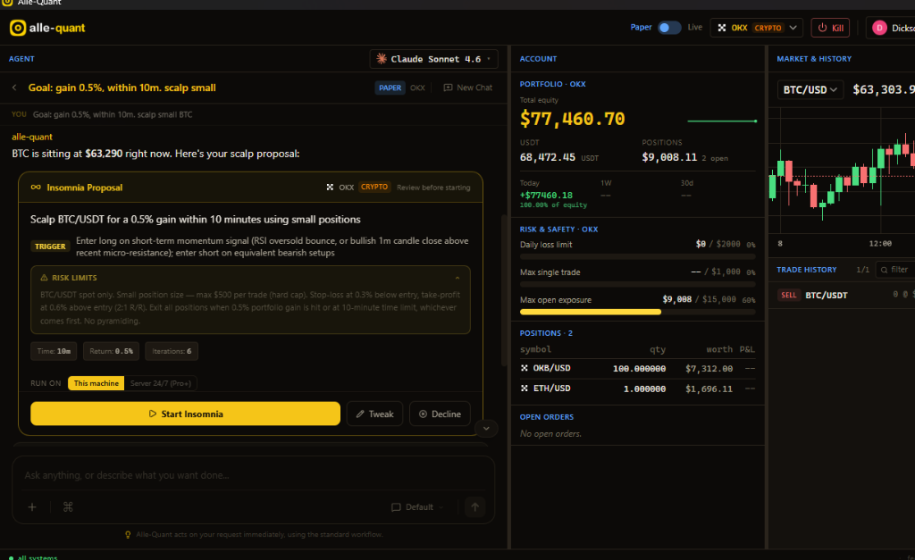Click the Risk Limits warning triangle icon
Viewport: 915px width, 560px height.
(x=44, y=278)
